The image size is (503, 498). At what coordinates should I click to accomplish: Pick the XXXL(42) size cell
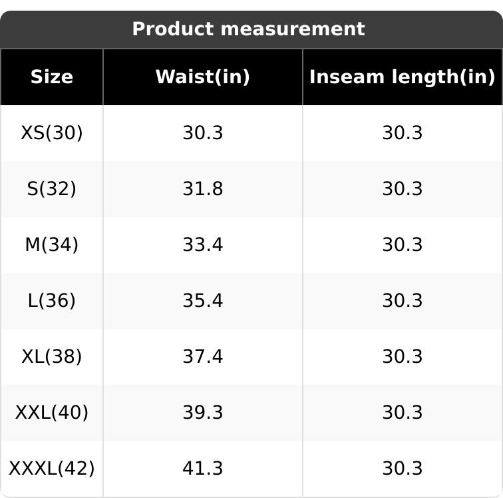[x=52, y=469]
